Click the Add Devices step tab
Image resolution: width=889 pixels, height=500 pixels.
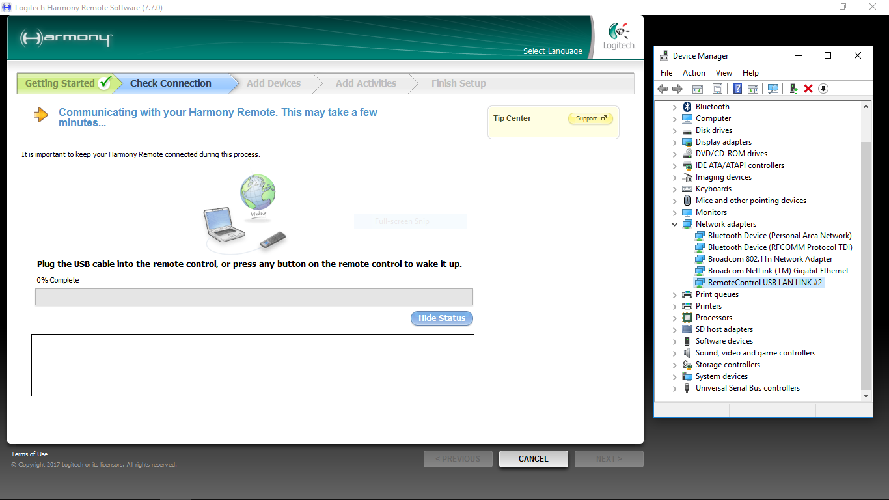coord(273,83)
